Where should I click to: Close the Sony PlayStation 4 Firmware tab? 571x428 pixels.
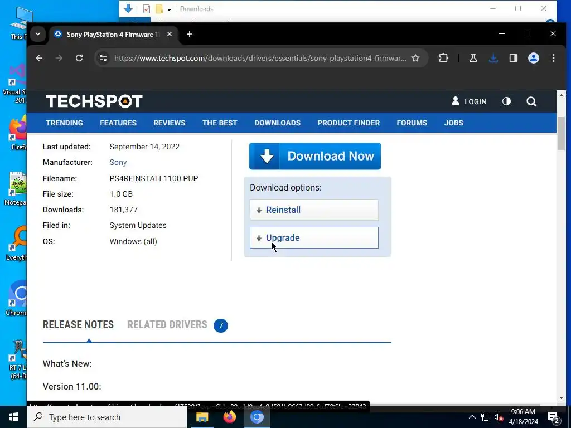coord(170,34)
